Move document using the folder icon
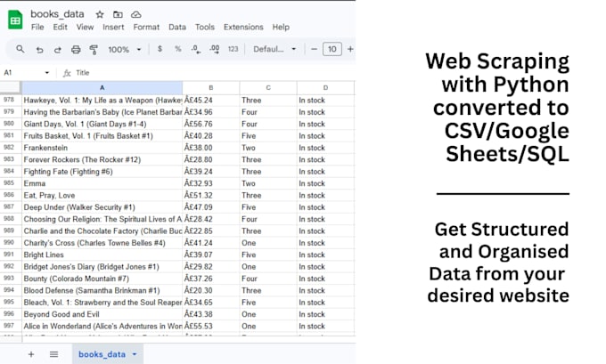 tap(118, 14)
